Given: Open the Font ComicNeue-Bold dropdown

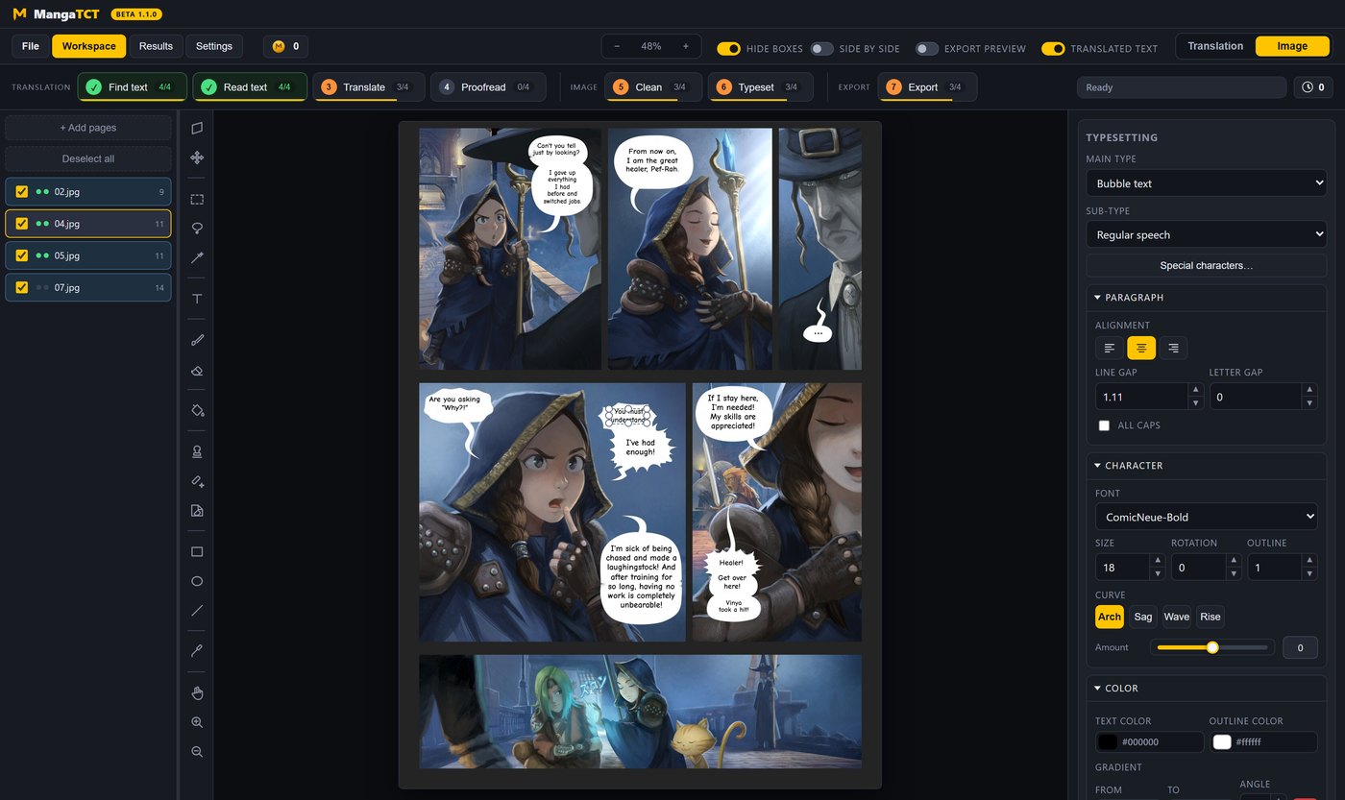Looking at the screenshot, I should coord(1206,517).
